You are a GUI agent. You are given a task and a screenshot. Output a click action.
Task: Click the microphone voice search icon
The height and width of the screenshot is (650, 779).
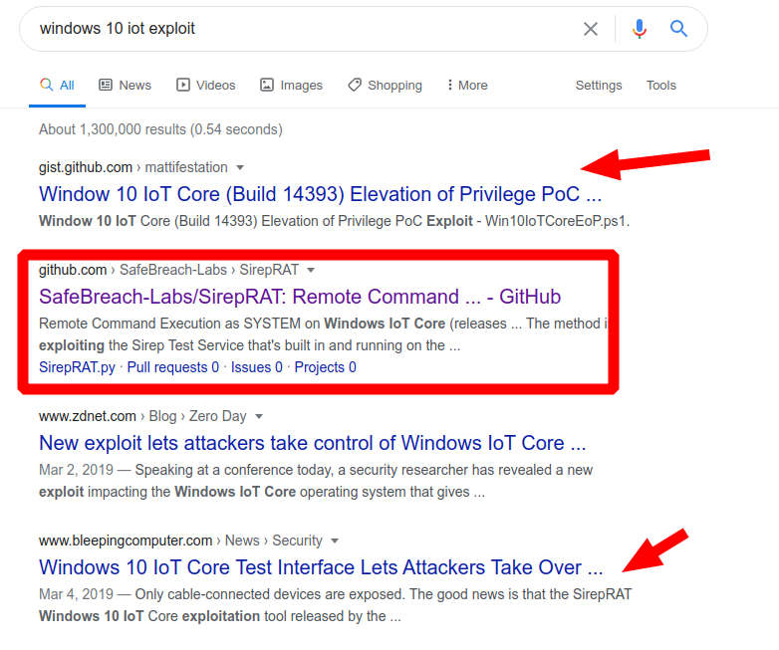click(x=640, y=29)
